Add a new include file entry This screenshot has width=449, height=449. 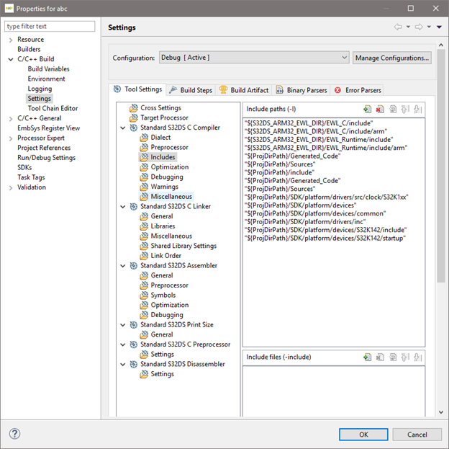pos(368,357)
